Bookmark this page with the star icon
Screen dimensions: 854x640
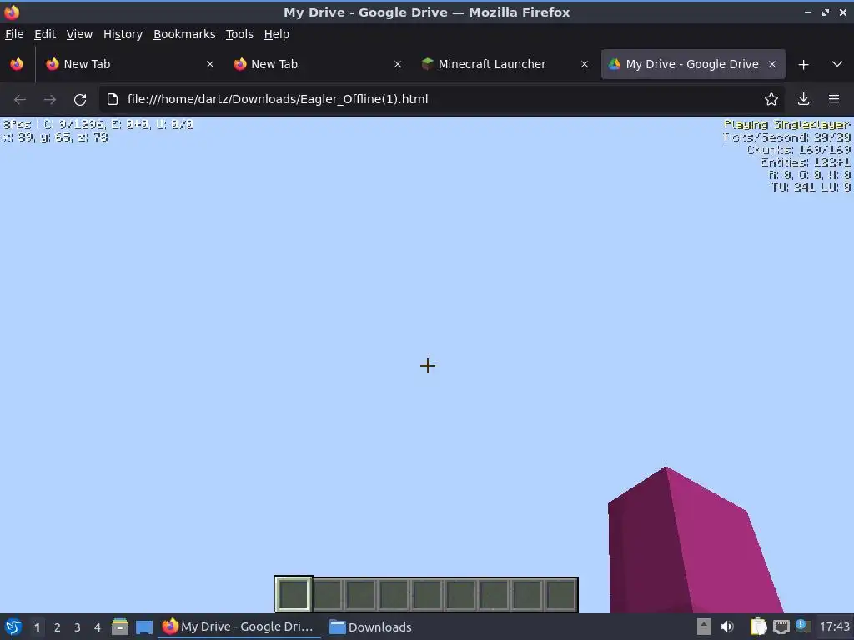pyautogui.click(x=771, y=100)
